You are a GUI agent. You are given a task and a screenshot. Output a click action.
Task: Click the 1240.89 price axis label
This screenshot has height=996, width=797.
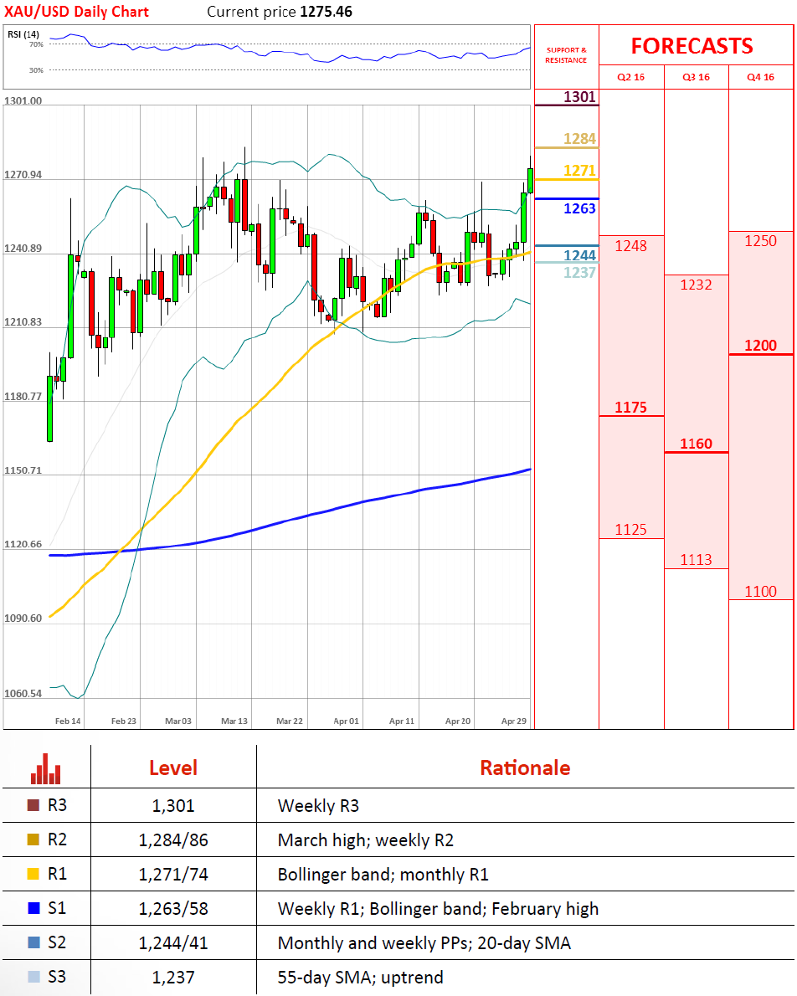[x=23, y=249]
